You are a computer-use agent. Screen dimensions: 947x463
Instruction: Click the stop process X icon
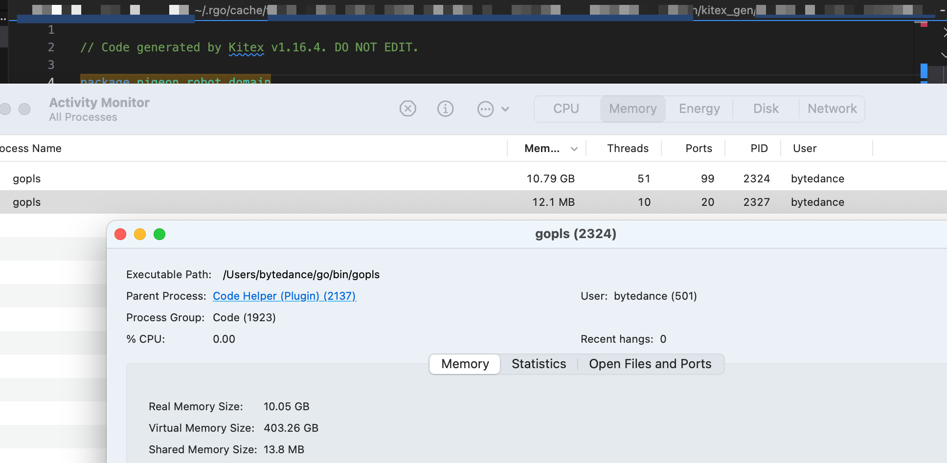pos(407,109)
